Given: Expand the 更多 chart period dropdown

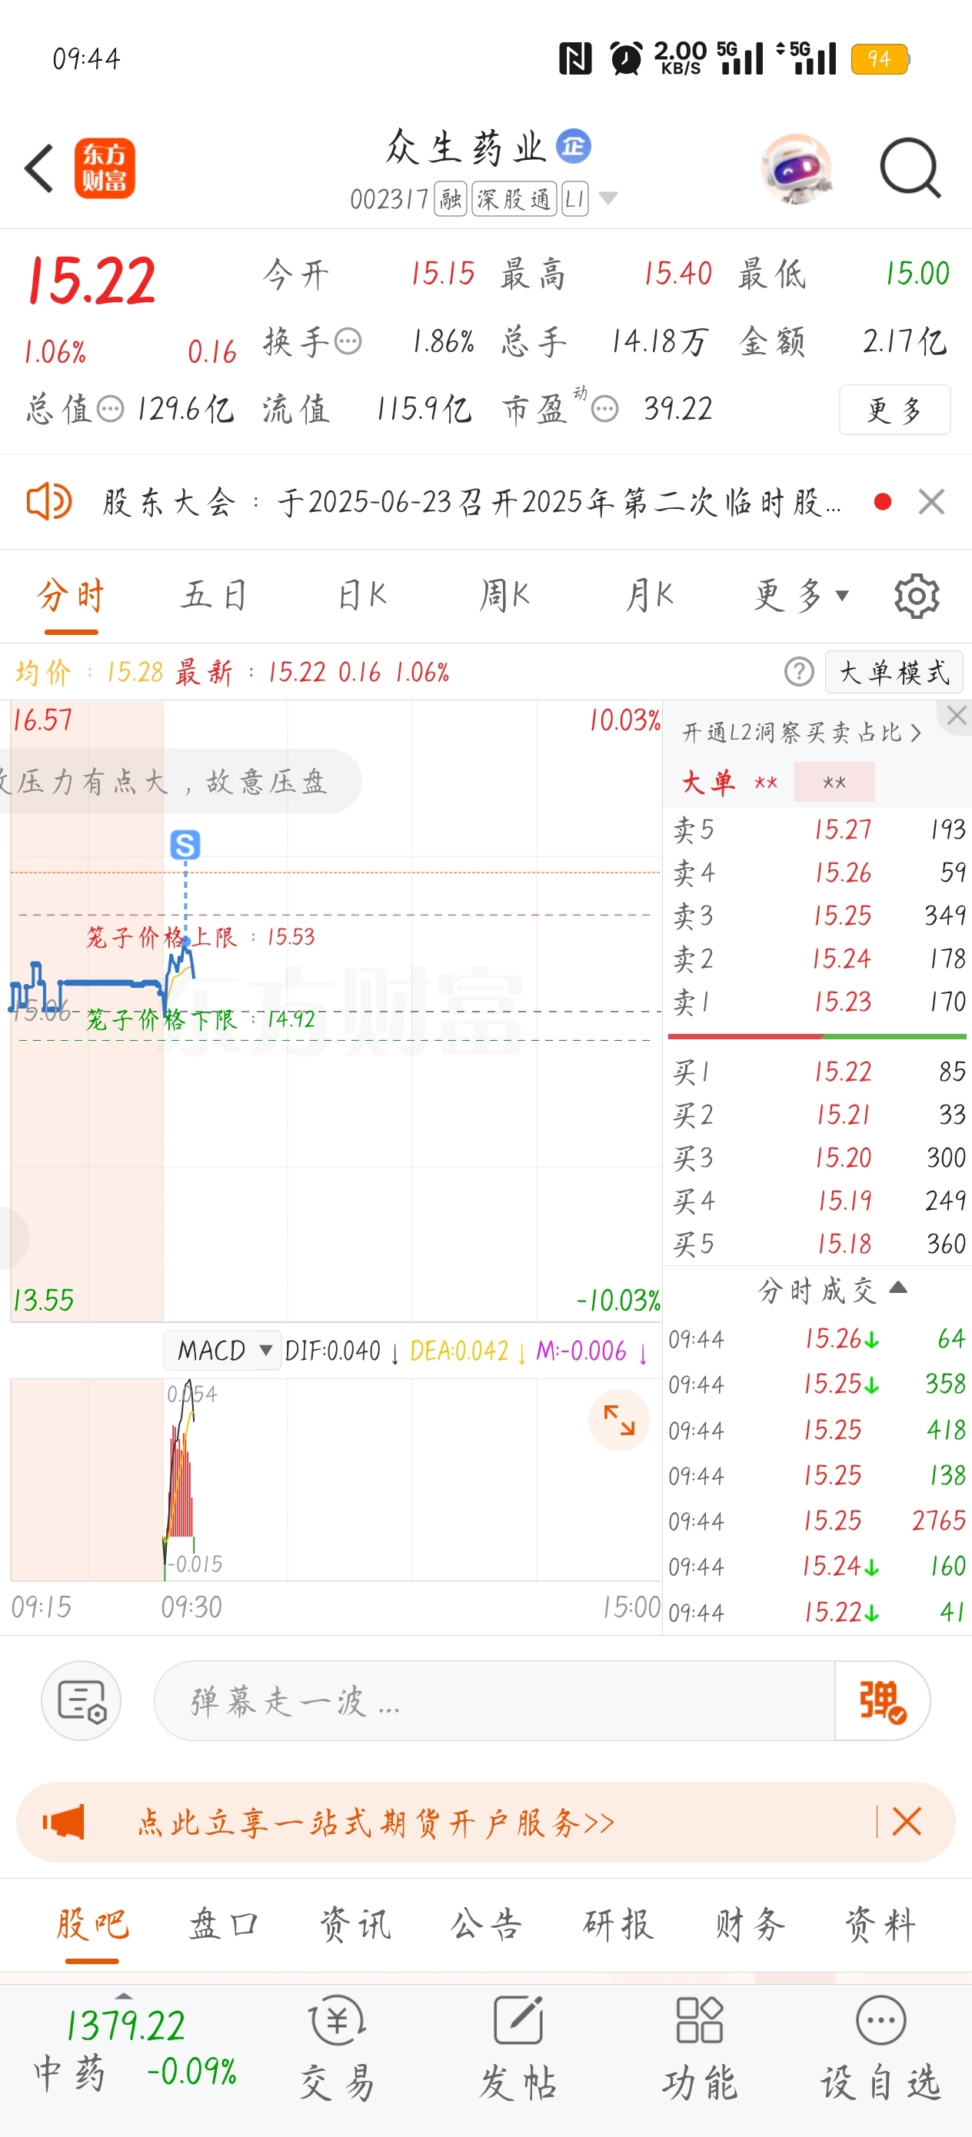Looking at the screenshot, I should [801, 596].
